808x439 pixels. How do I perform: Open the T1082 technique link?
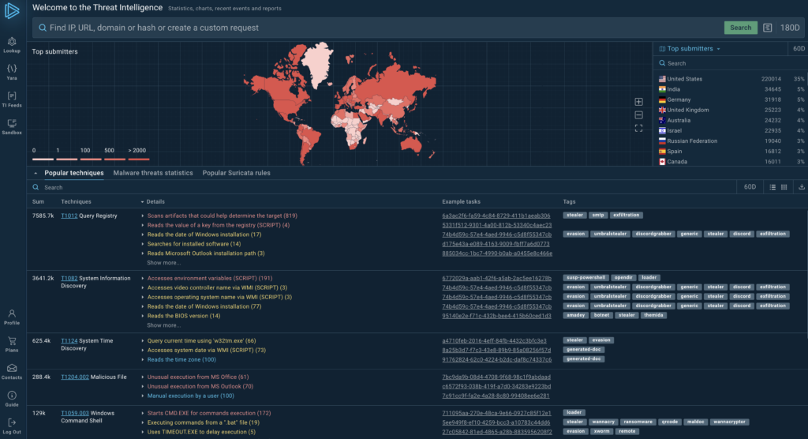click(69, 278)
